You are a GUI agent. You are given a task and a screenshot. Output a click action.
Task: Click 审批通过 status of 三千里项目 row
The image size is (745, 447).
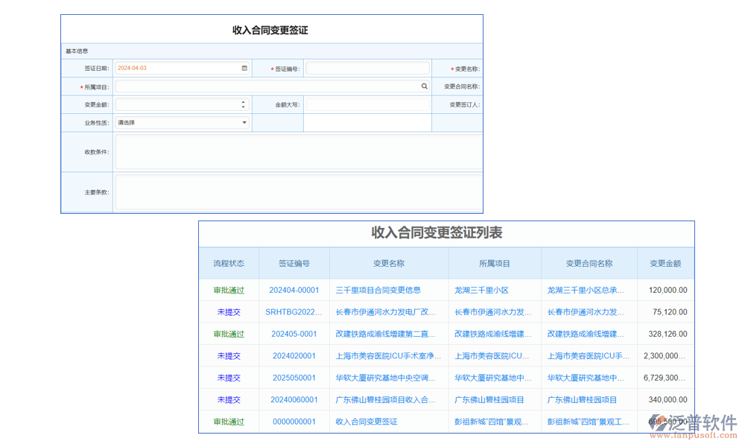click(x=228, y=290)
